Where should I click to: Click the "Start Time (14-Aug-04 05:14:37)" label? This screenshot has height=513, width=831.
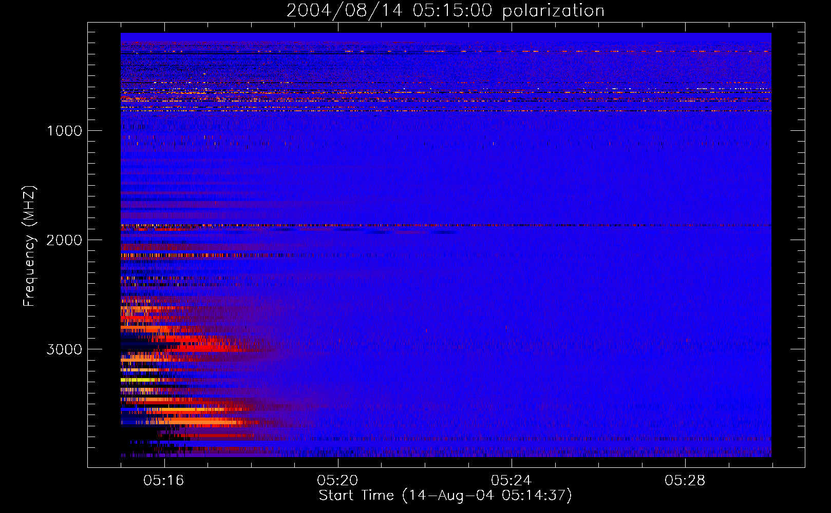[445, 496]
